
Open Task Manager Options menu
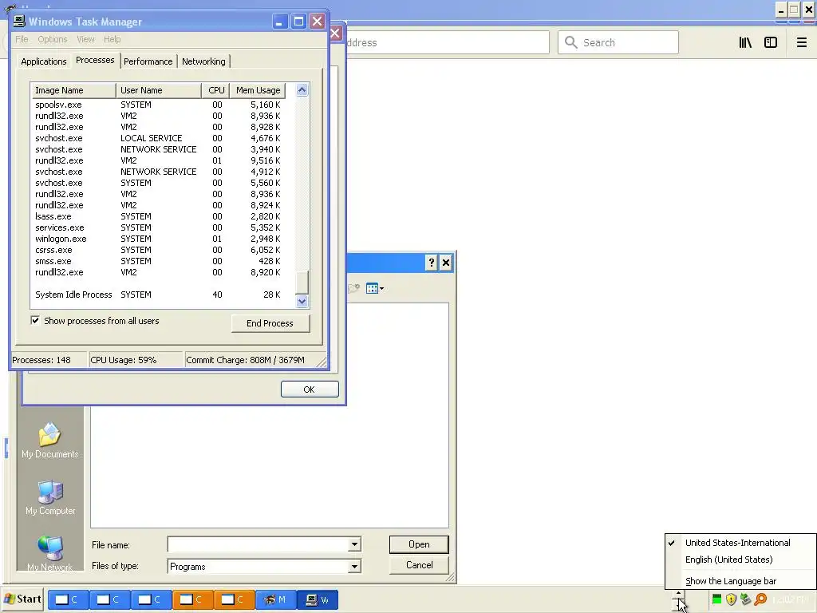(x=52, y=39)
